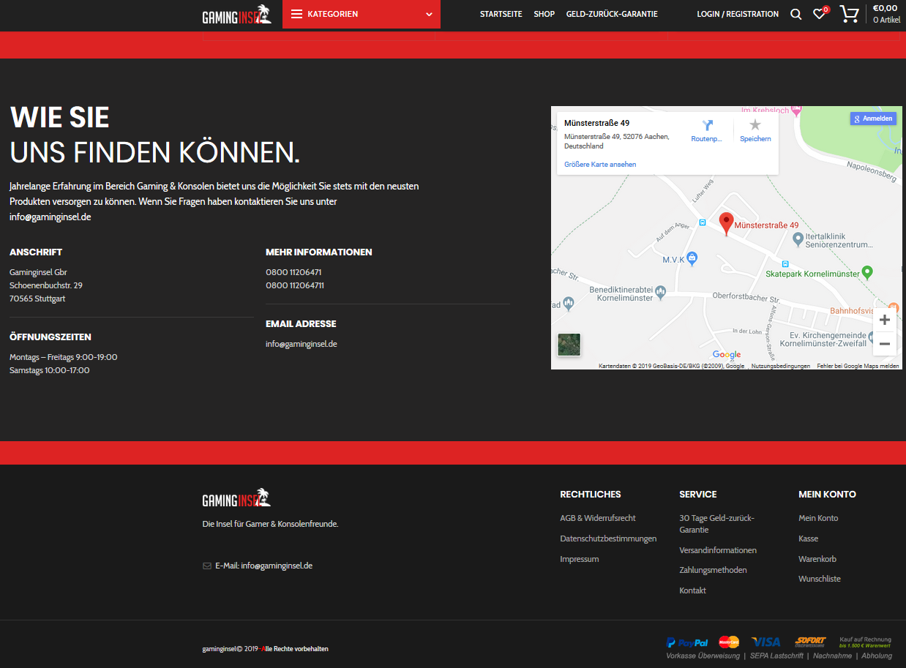Open the Warenkorb footer link
Viewport: 906px width, 668px height.
pos(817,559)
